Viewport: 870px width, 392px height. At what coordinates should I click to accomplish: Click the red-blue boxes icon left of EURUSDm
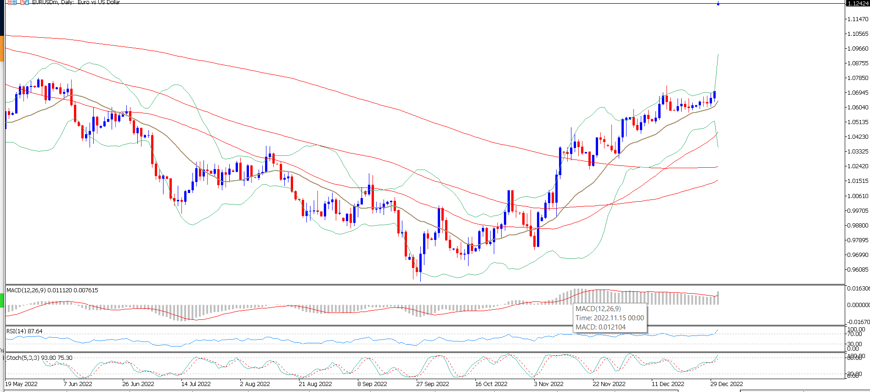pyautogui.click(x=24, y=2)
